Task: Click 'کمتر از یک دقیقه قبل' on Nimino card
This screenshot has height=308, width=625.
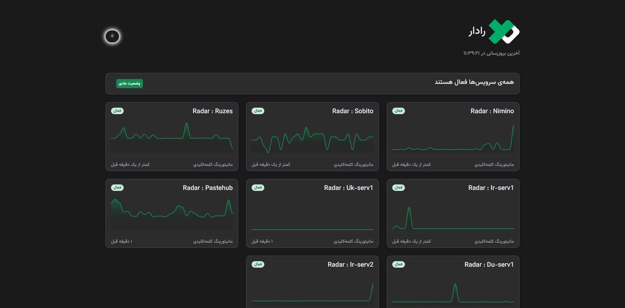Action: click(411, 164)
